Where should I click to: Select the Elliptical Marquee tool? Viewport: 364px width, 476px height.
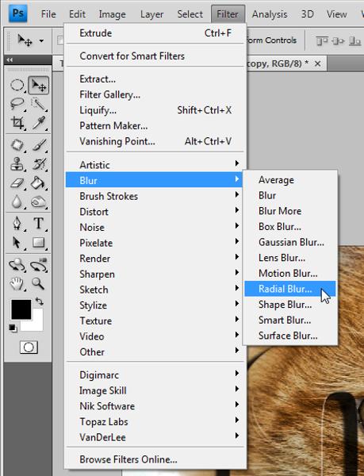pyautogui.click(x=17, y=86)
